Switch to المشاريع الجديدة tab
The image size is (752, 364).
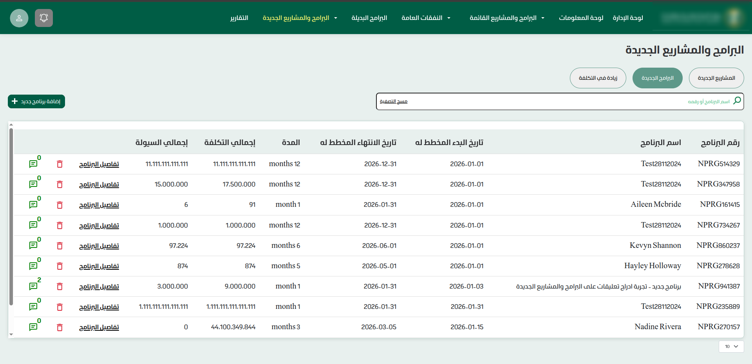[716, 78]
